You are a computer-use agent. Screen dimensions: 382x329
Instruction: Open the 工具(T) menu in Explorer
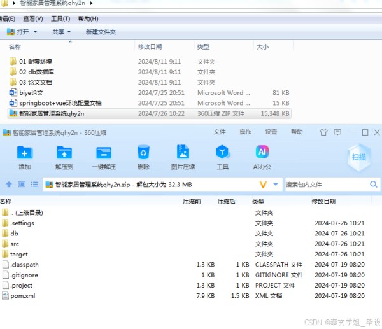click(60, 18)
